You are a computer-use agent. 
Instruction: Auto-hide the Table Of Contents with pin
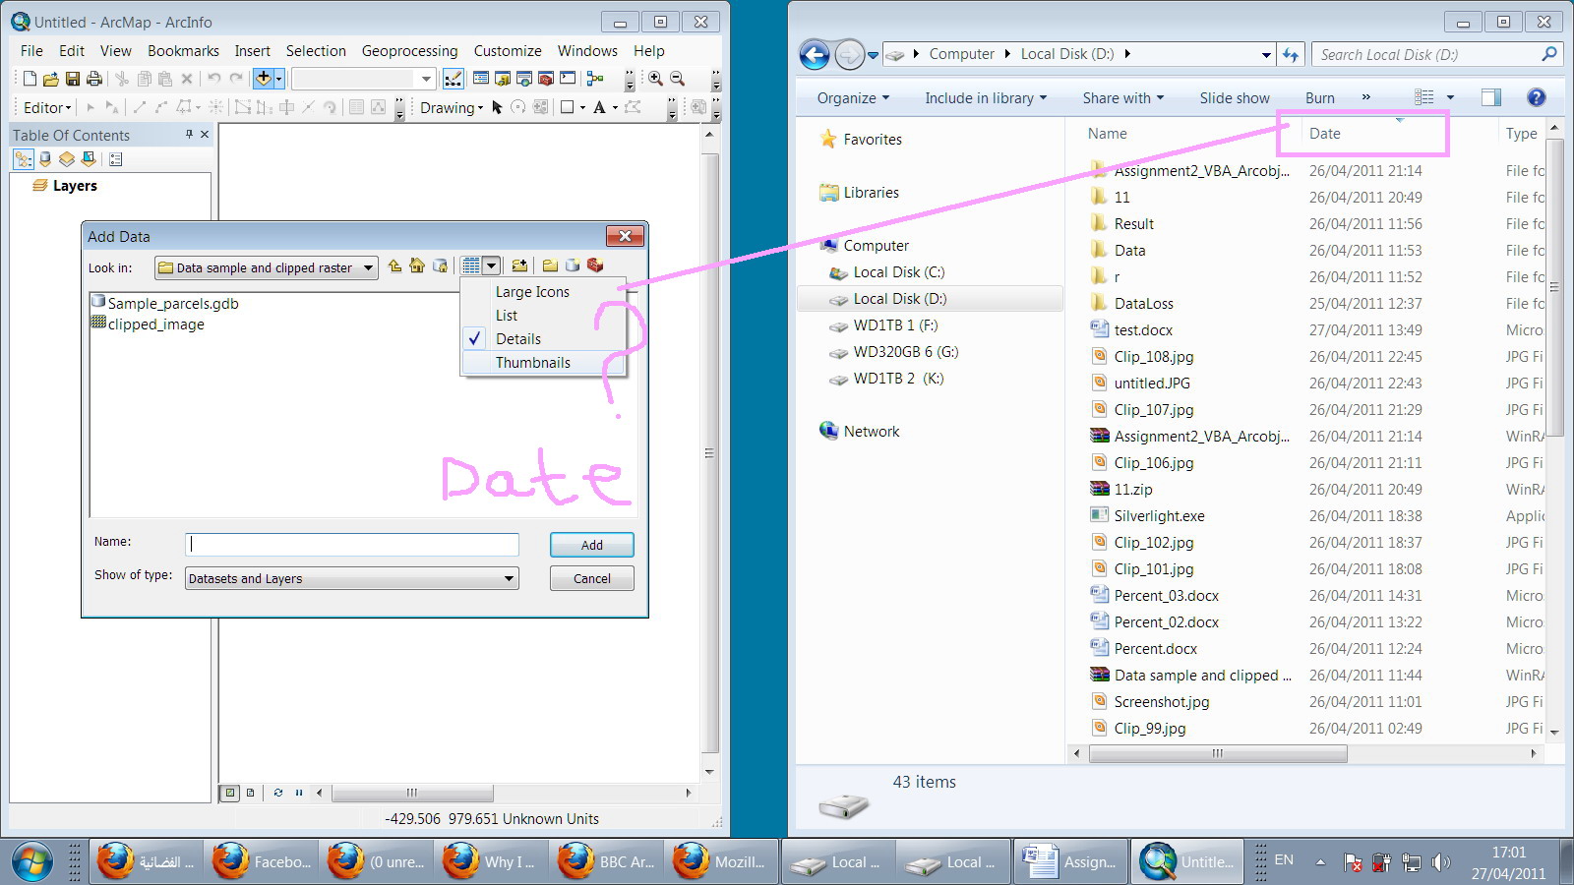click(189, 134)
